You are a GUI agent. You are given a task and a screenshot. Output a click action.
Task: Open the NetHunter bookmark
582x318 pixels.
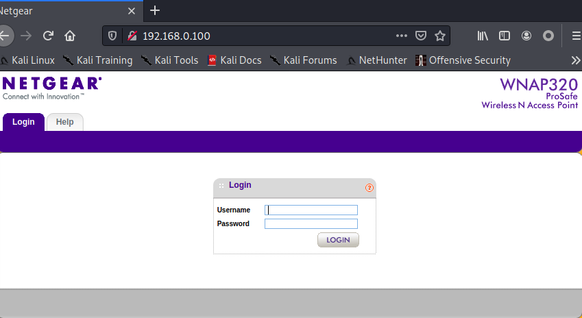pos(376,60)
